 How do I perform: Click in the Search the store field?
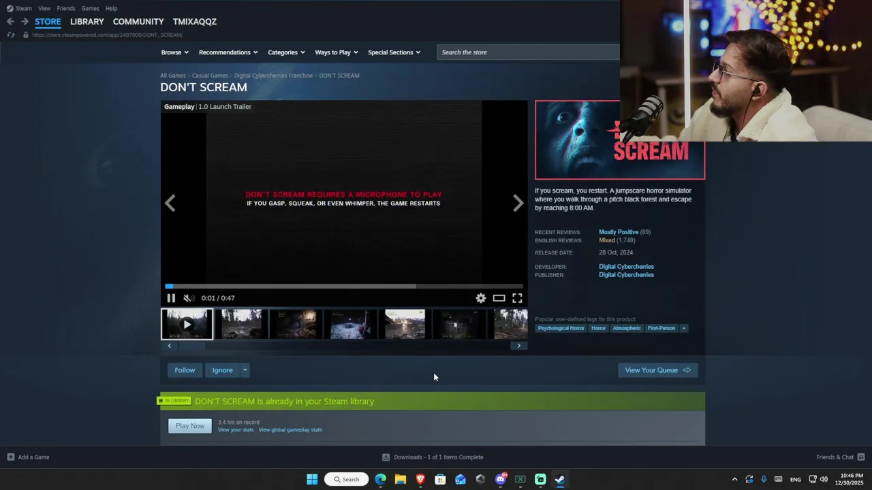coord(528,52)
